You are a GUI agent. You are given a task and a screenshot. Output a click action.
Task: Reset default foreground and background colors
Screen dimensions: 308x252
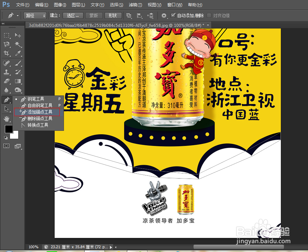(6, 138)
